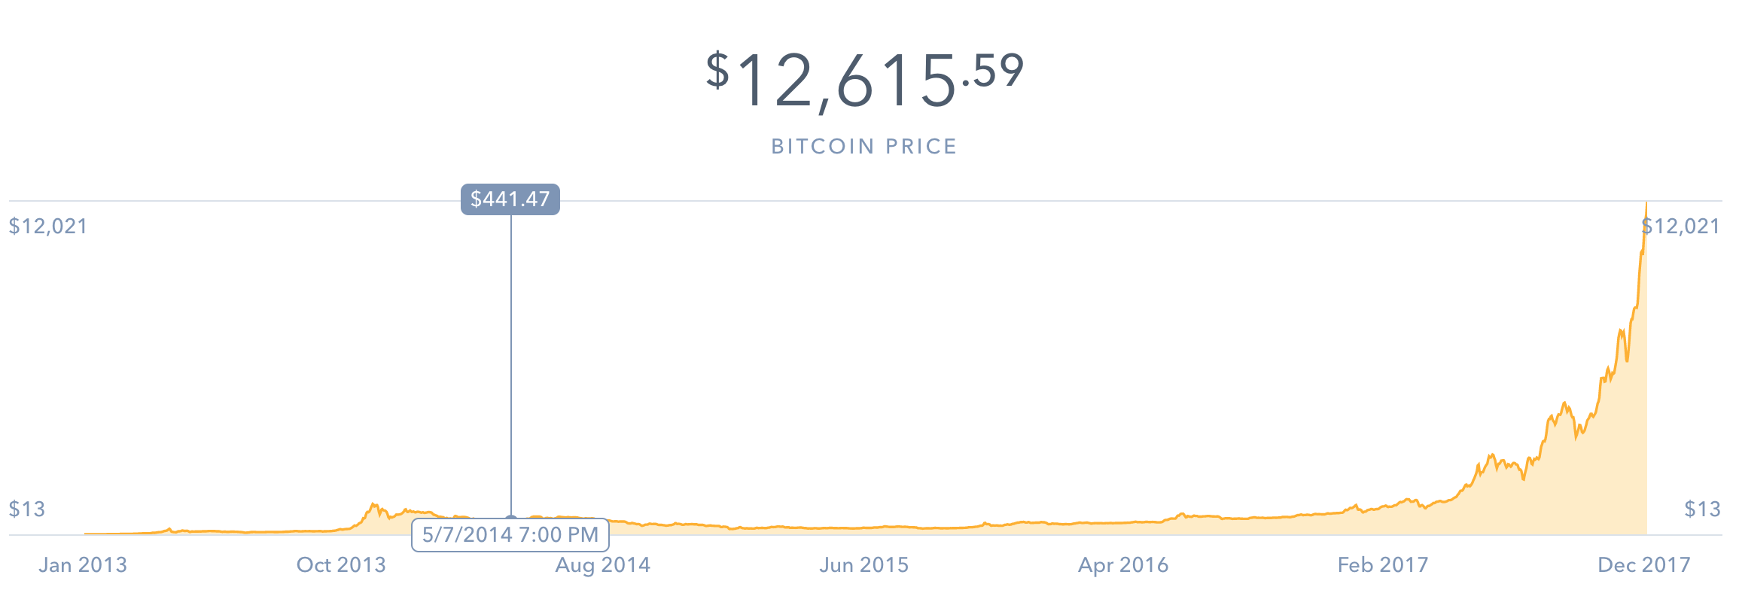Click the late 2013 price spike on the chart
This screenshot has width=1739, height=593.
(x=373, y=506)
